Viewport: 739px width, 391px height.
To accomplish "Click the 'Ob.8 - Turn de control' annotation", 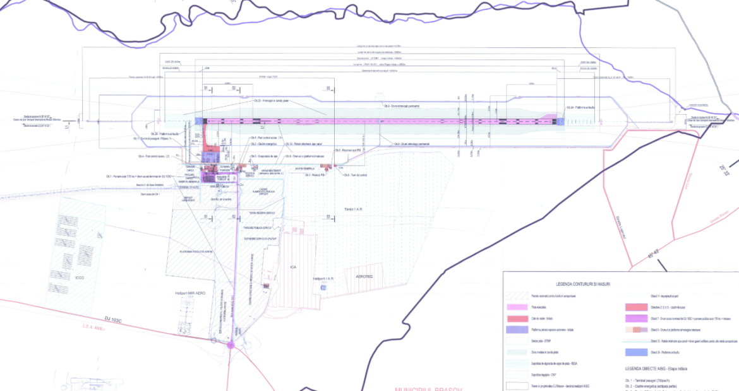I will 355,175.
